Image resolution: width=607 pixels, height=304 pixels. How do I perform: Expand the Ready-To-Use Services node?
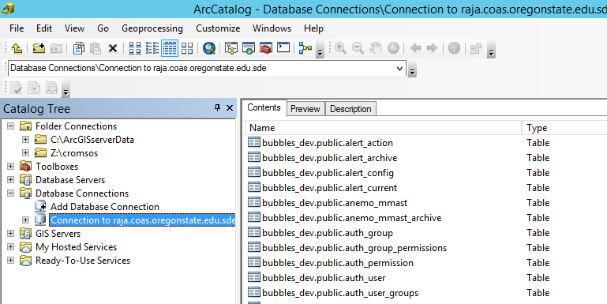click(11, 261)
